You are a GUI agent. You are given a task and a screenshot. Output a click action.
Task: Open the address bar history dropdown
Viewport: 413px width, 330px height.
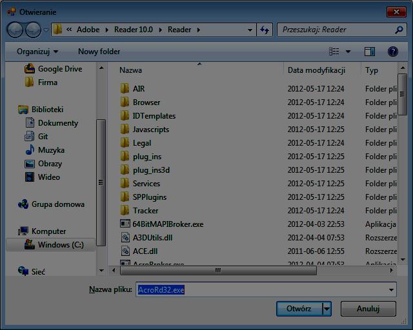click(250, 30)
